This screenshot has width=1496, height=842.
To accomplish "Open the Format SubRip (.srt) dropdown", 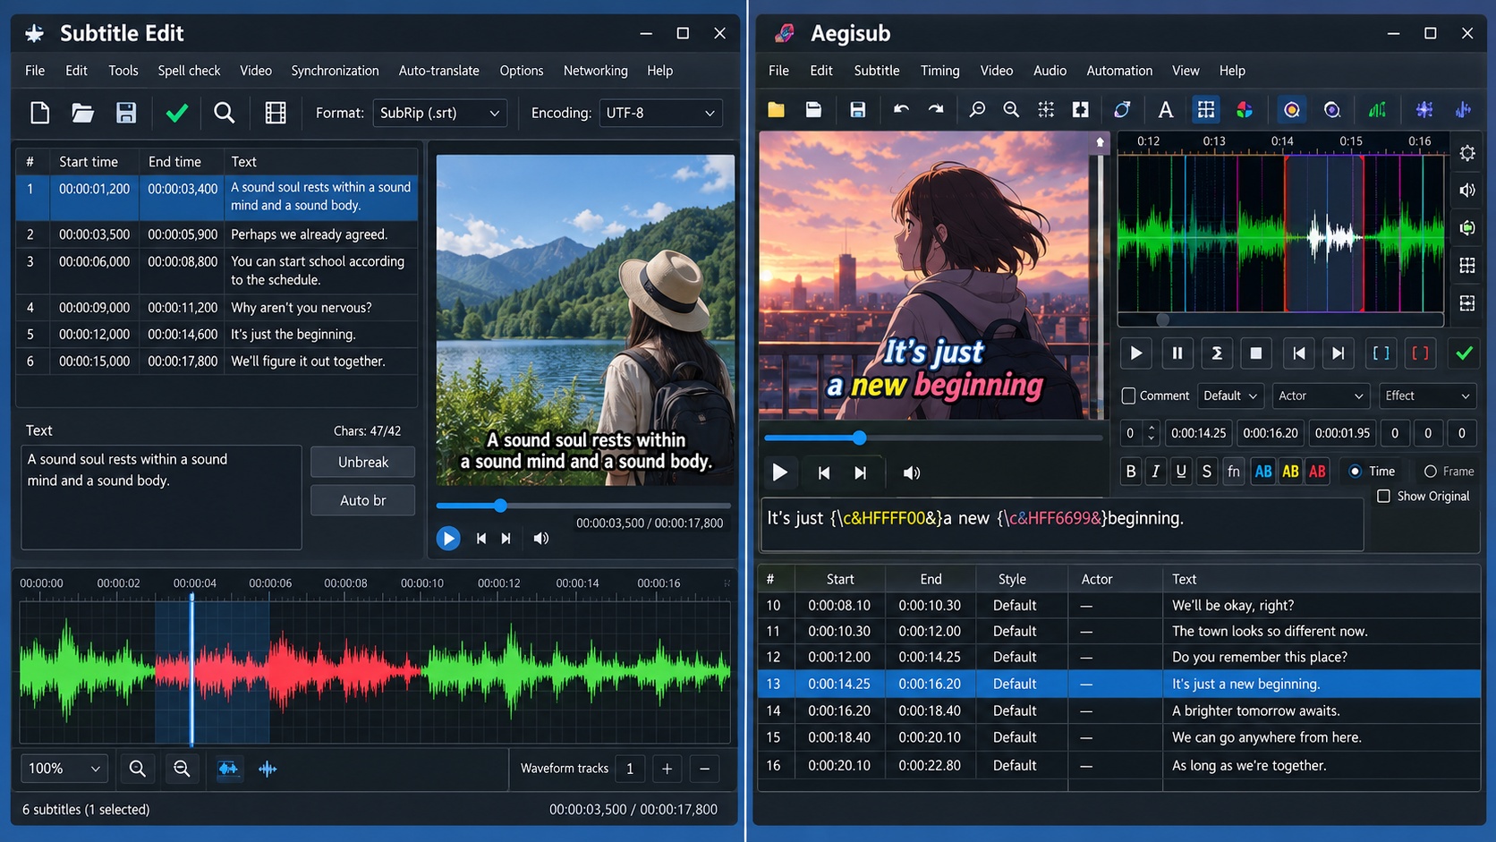I will pyautogui.click(x=439, y=113).
